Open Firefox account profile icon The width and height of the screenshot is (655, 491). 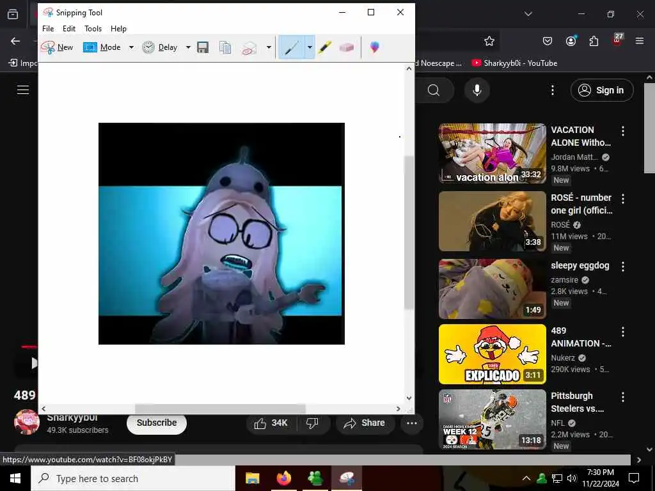(571, 40)
